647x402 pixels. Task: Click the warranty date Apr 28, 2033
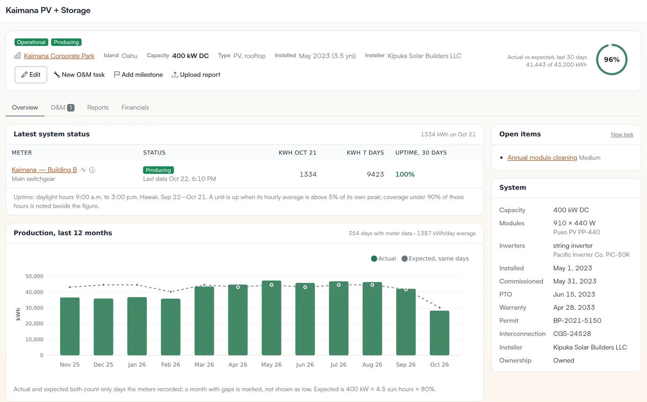[574, 307]
